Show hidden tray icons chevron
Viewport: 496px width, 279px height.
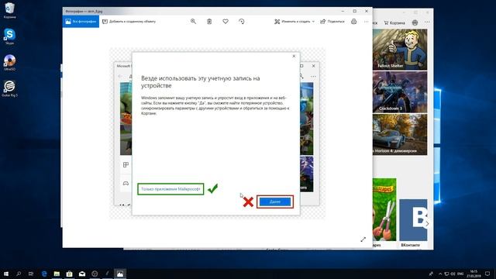click(440, 274)
